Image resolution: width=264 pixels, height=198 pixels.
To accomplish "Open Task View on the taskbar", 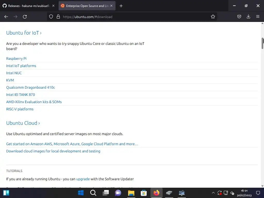I will click(106, 193).
